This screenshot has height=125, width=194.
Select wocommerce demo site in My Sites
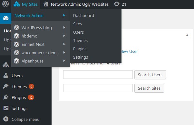(41, 53)
